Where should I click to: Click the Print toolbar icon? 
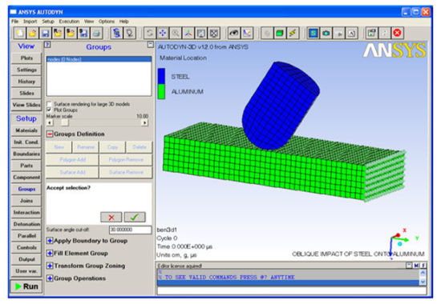tap(96, 33)
